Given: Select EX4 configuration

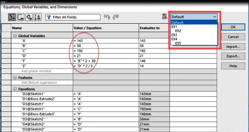Looking at the screenshot, I should point(194,39).
